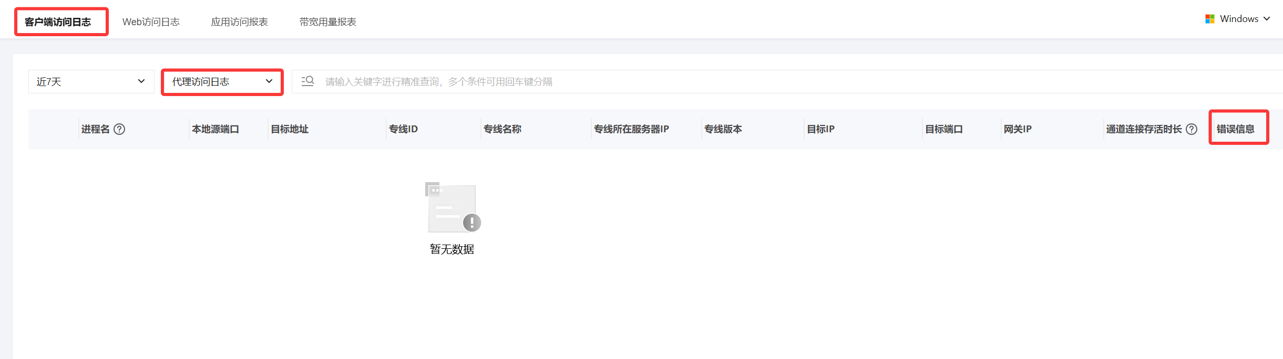
Task: Click the 专线版本 column header
Action: 723,129
